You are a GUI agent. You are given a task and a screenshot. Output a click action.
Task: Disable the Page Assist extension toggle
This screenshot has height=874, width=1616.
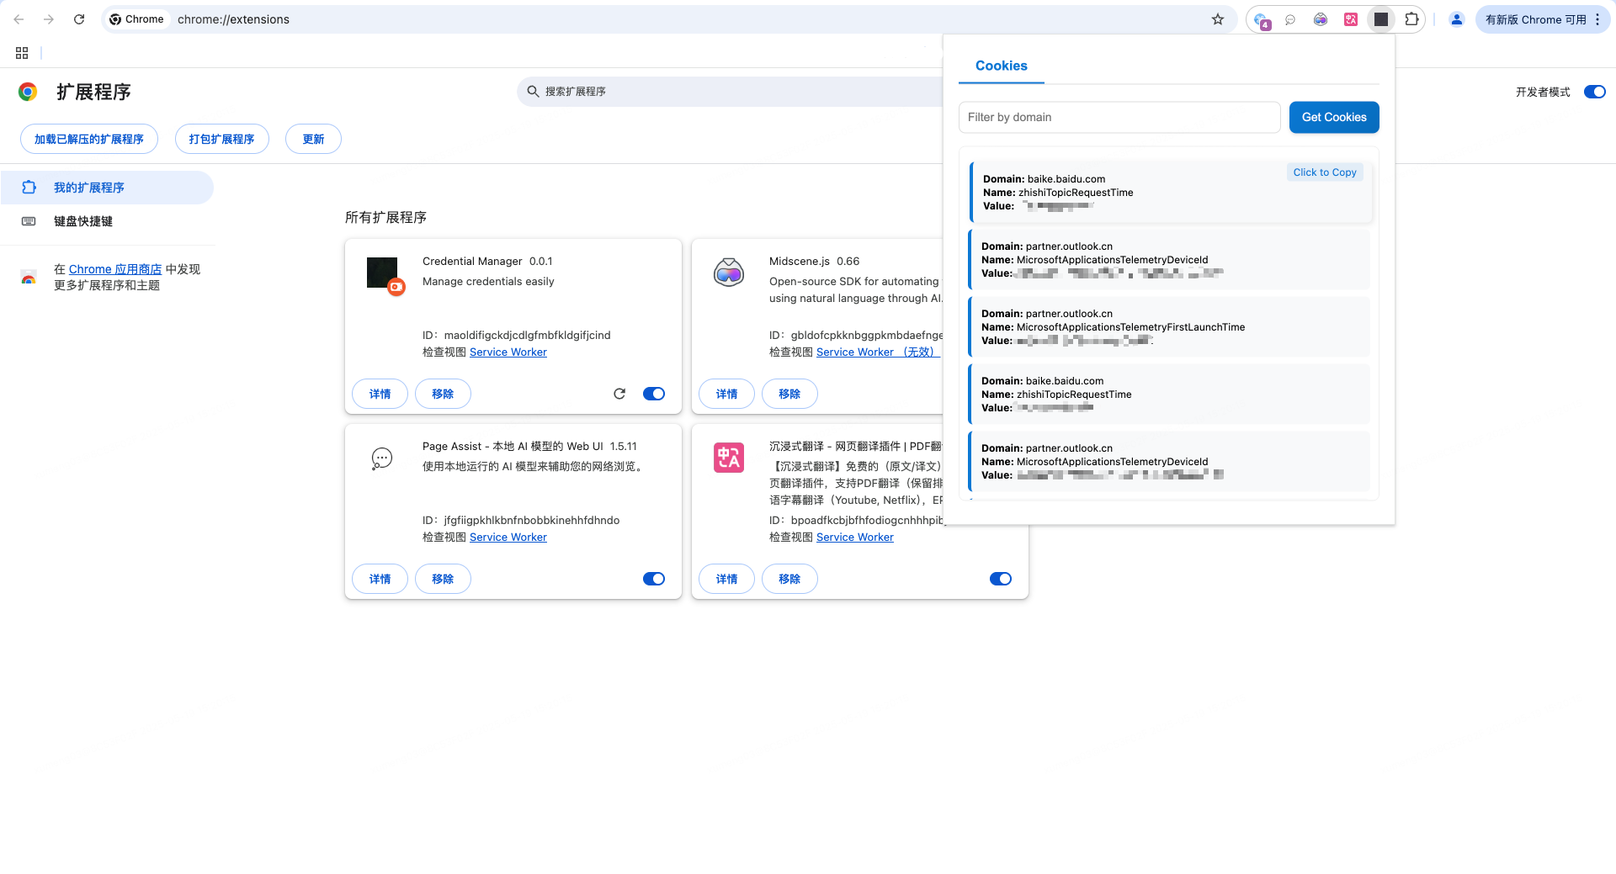[x=654, y=579]
